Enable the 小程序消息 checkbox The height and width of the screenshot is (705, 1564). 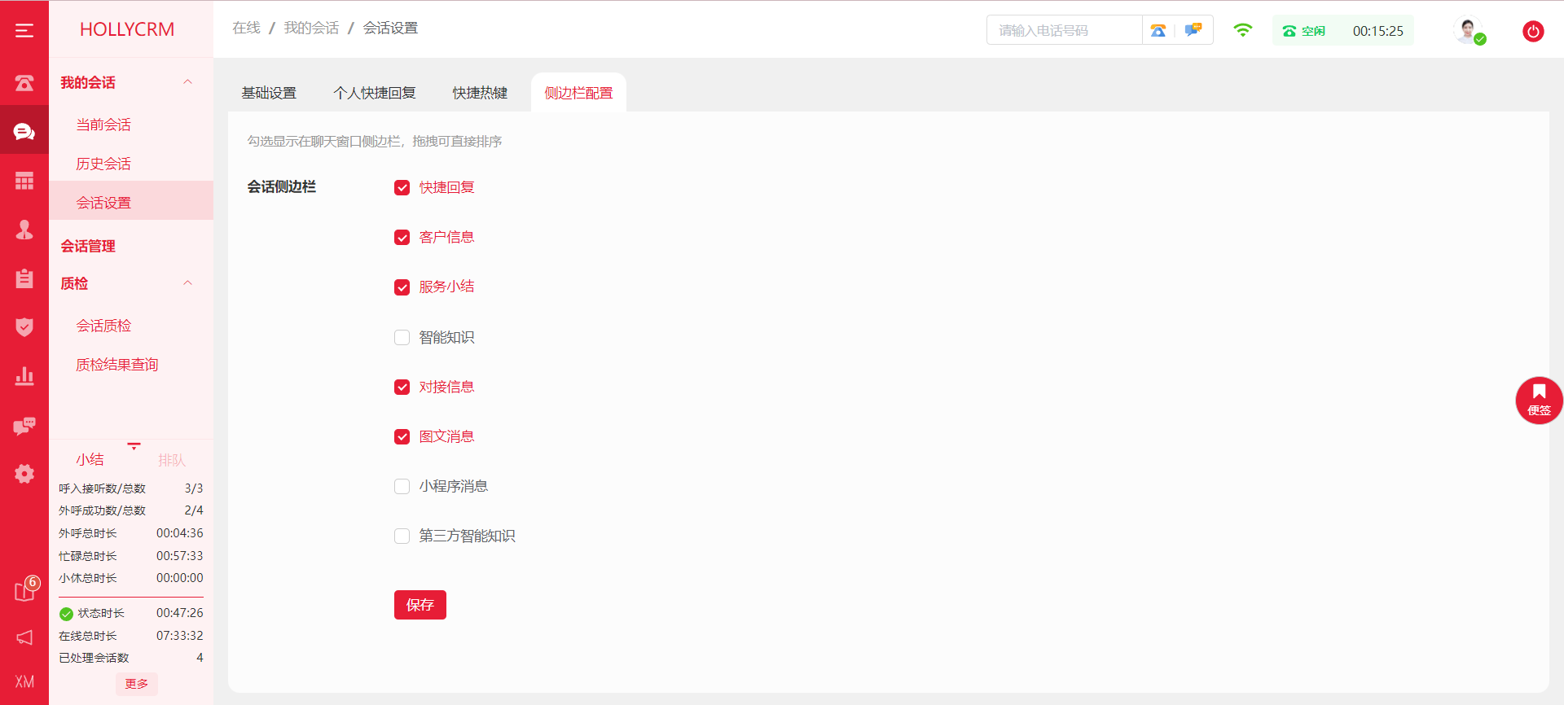[x=402, y=487]
